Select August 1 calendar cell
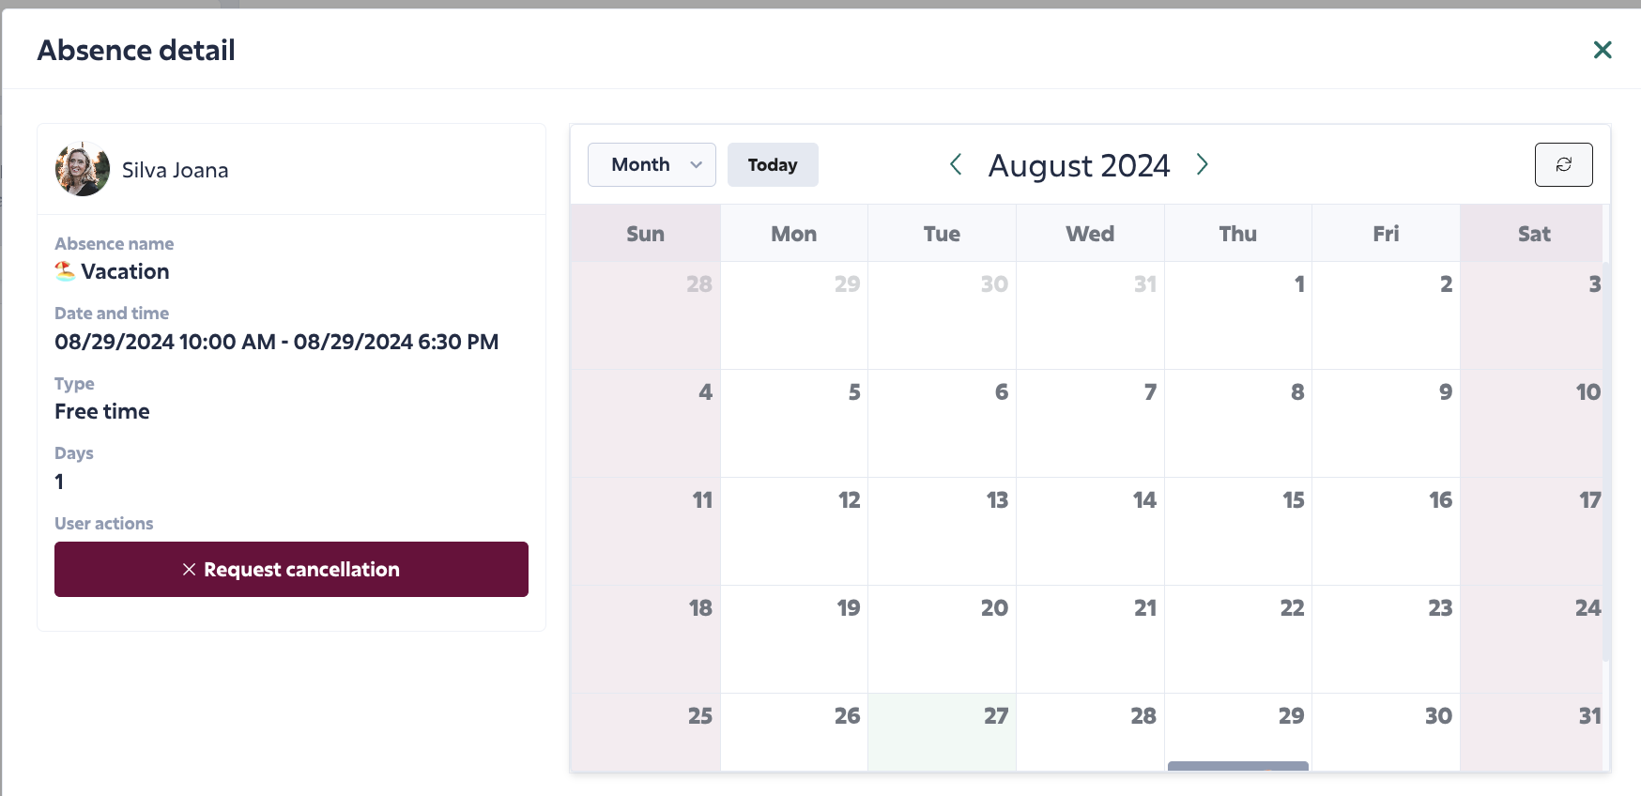The height and width of the screenshot is (796, 1641). coord(1237,315)
